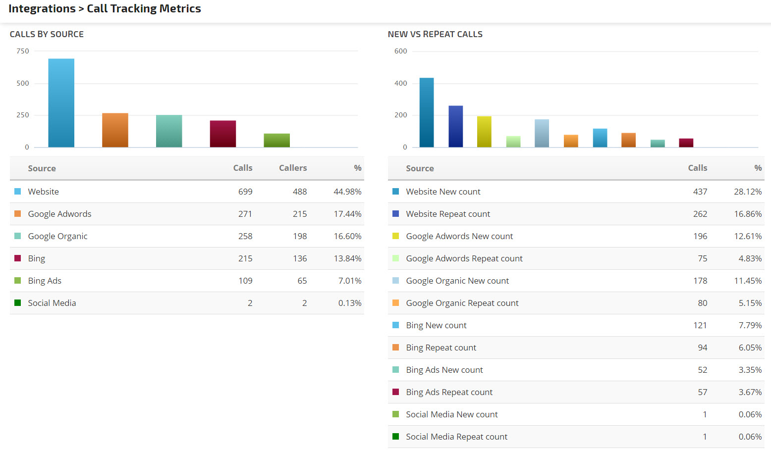Click the Social Media Repeat count legend swatch
Image resolution: width=771 pixels, height=450 pixels.
(395, 437)
